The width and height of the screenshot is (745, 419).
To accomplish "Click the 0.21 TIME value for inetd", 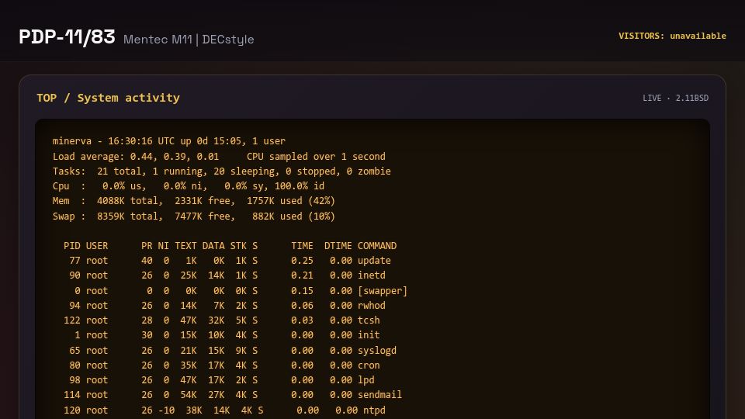I will (302, 275).
